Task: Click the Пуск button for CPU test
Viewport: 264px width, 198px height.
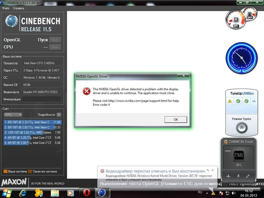Action: click(x=55, y=47)
